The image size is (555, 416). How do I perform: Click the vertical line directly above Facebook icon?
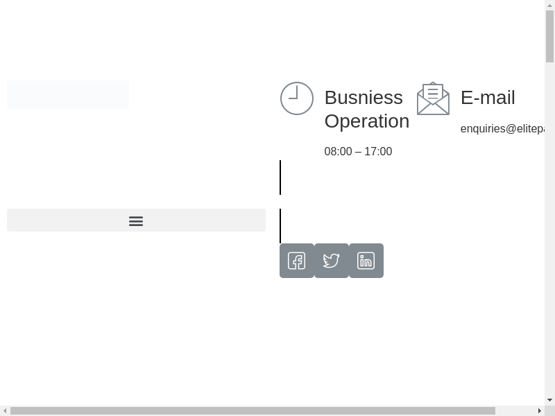click(280, 225)
